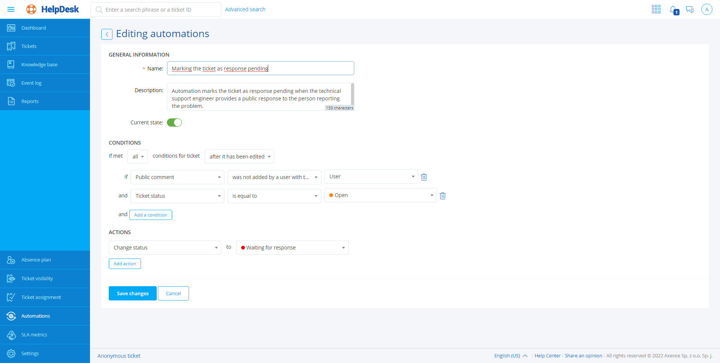Screen dimensions: 720x363
Task: Open Tickets in the sidebar
Action: pyautogui.click(x=29, y=46)
